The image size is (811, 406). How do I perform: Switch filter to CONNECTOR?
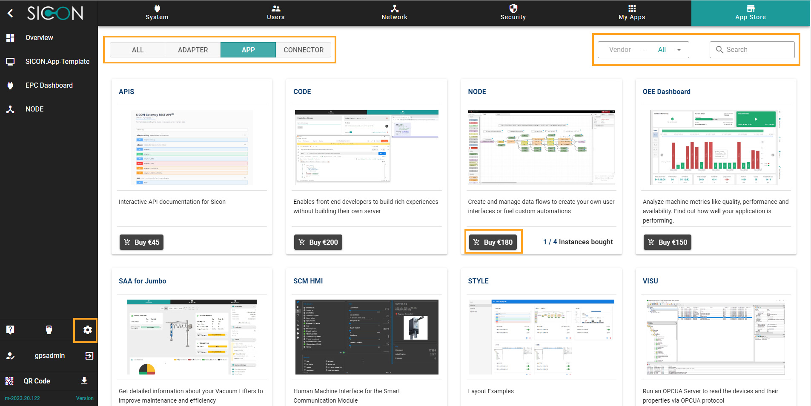pos(304,50)
